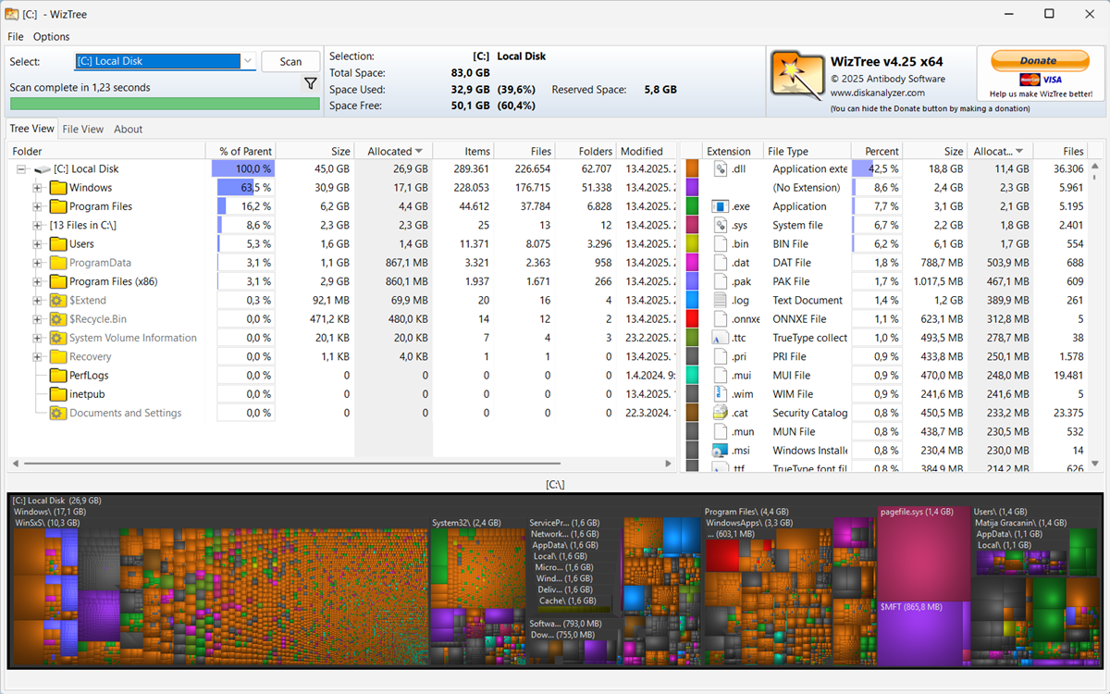
Task: Click the C: Local Disk drive icon
Action: click(42, 169)
